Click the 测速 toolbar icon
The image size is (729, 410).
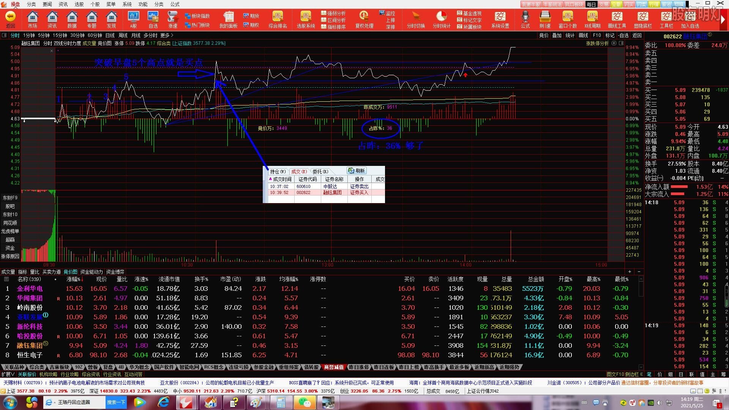(x=545, y=19)
